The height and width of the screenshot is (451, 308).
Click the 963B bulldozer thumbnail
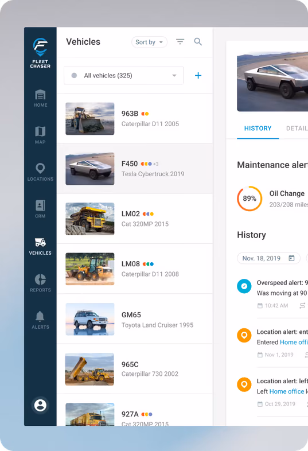pos(89,119)
